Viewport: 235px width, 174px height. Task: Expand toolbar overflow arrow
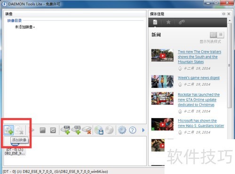(x=143, y=130)
